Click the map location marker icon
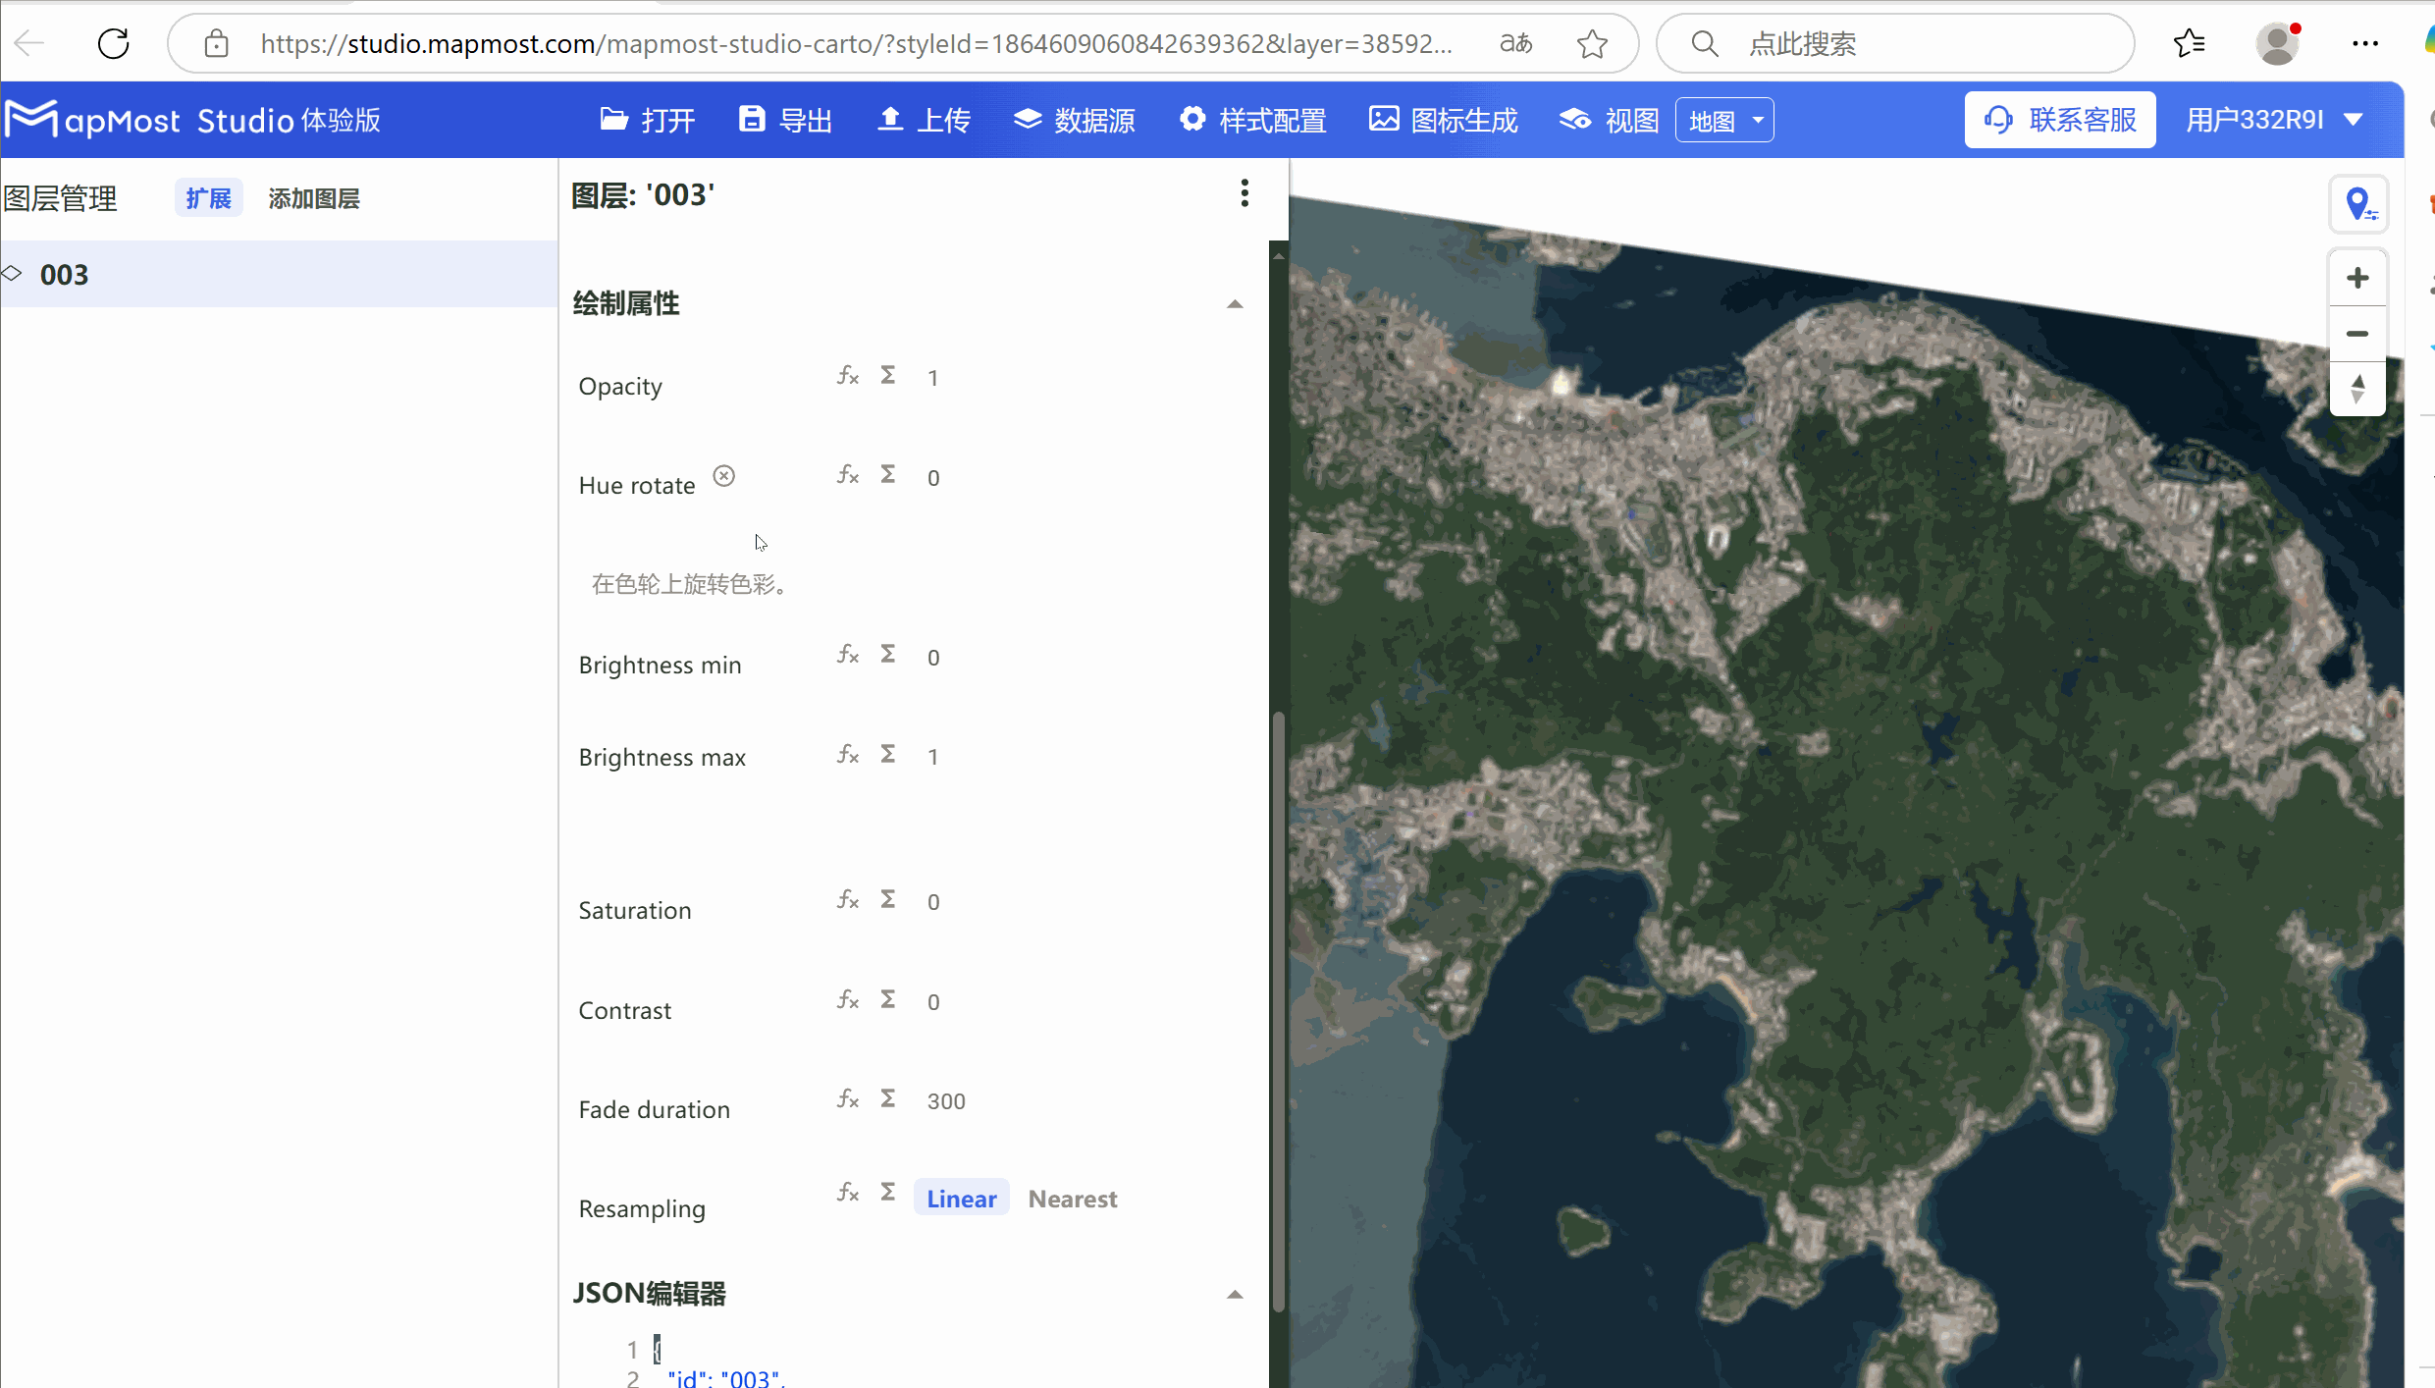The height and width of the screenshot is (1388, 2435). pyautogui.click(x=2359, y=204)
